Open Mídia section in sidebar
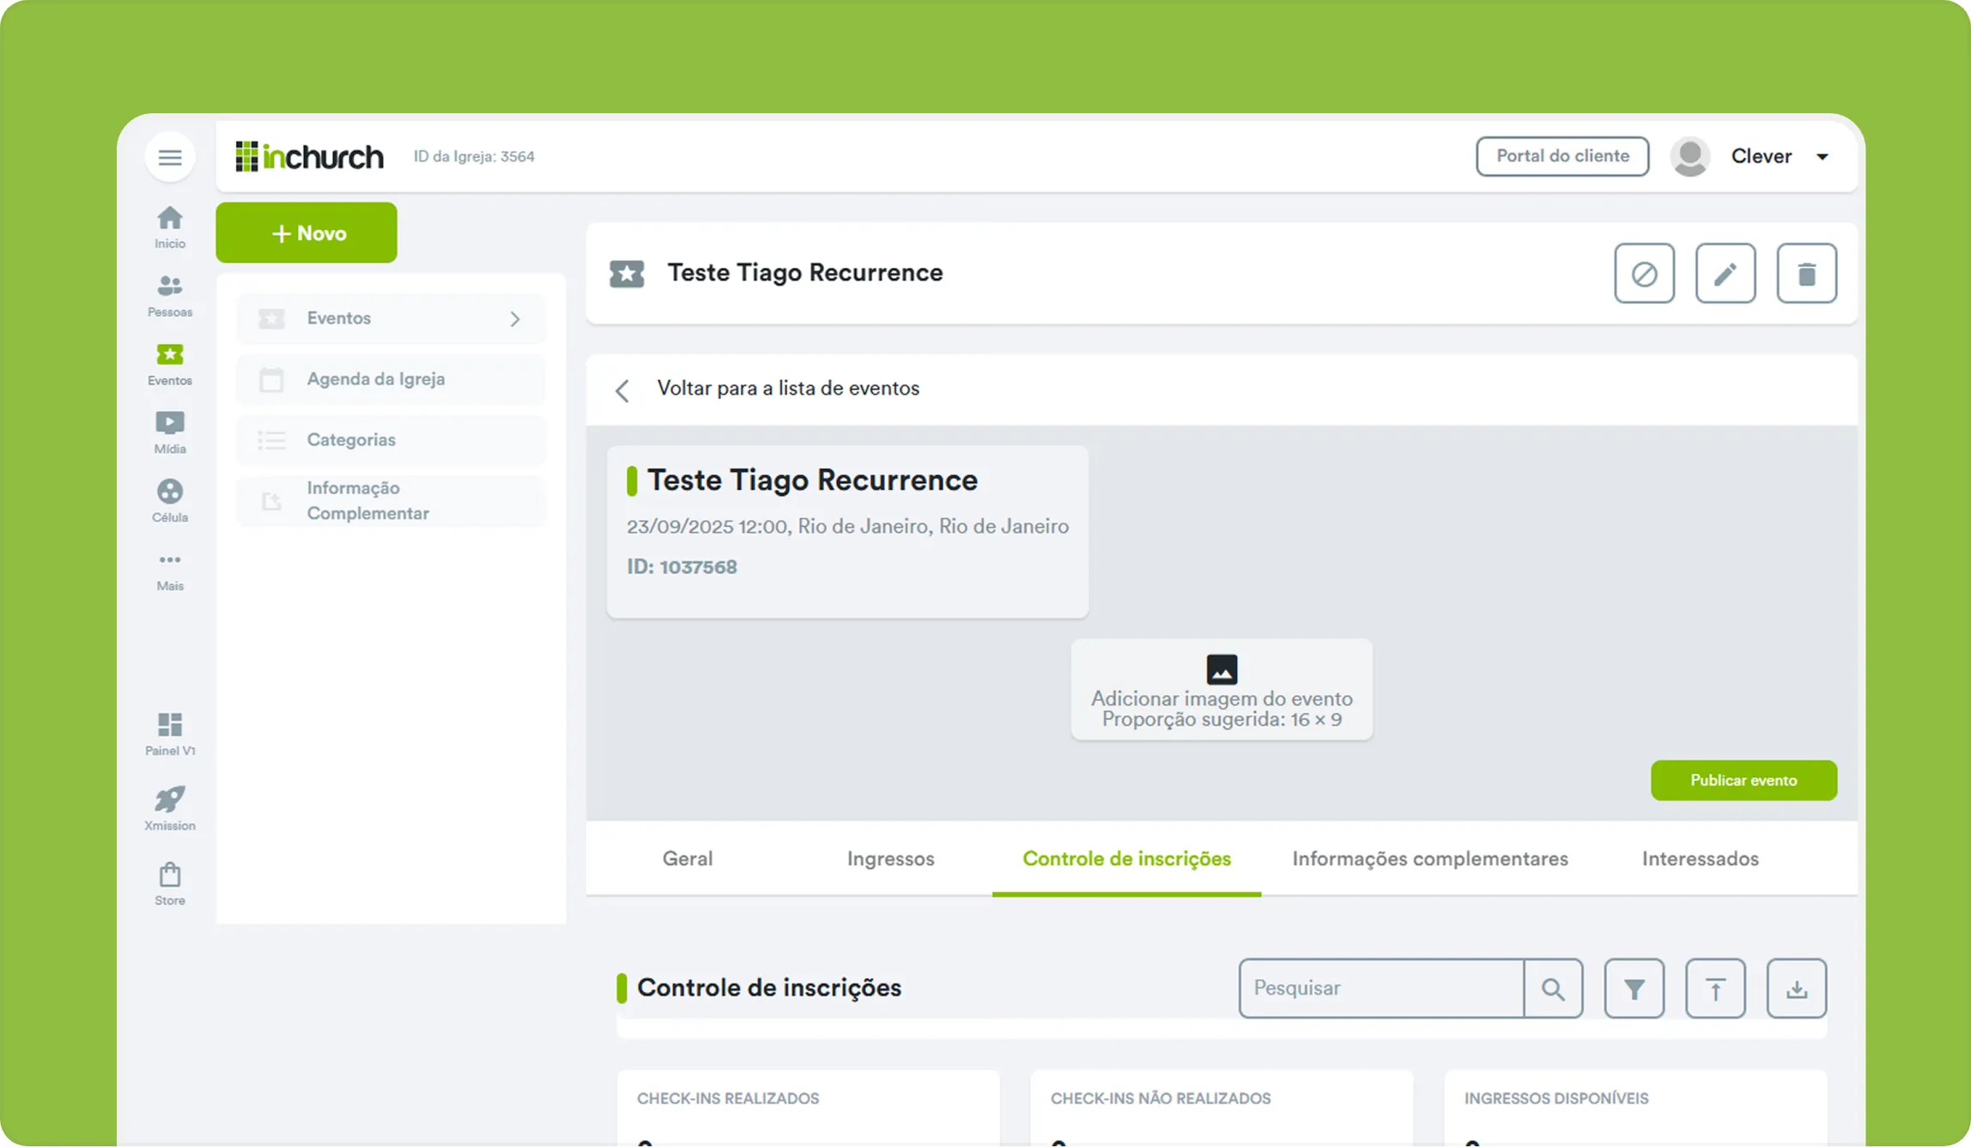 point(170,433)
